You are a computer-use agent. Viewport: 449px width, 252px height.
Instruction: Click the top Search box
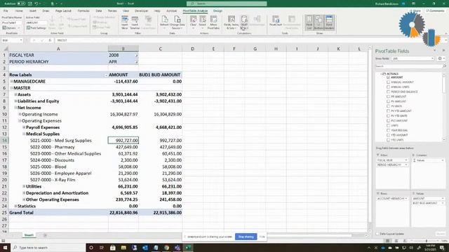[x=227, y=3]
